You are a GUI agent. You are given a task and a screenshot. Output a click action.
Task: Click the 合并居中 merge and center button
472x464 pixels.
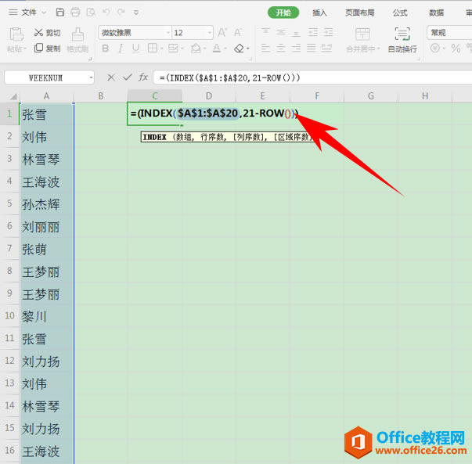[362, 40]
